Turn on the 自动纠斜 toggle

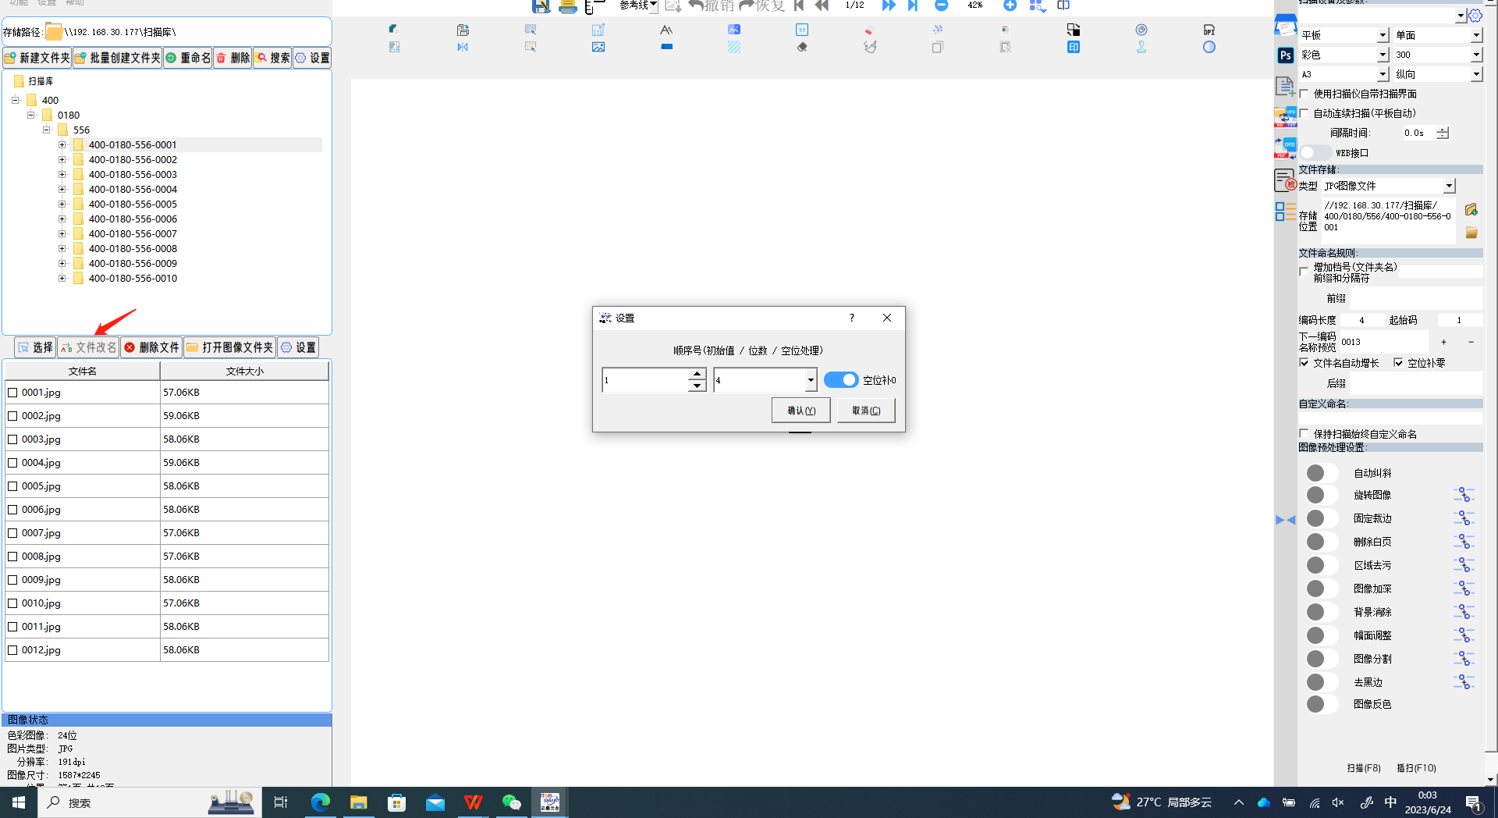(x=1321, y=473)
